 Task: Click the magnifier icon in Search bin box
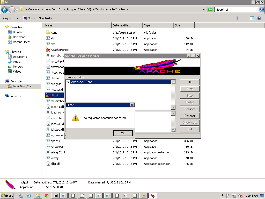[x=261, y=10]
